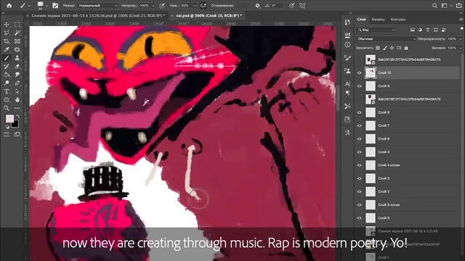This screenshot has width=465, height=261.
Task: Toggle lock all for layer
Action: (x=406, y=48)
